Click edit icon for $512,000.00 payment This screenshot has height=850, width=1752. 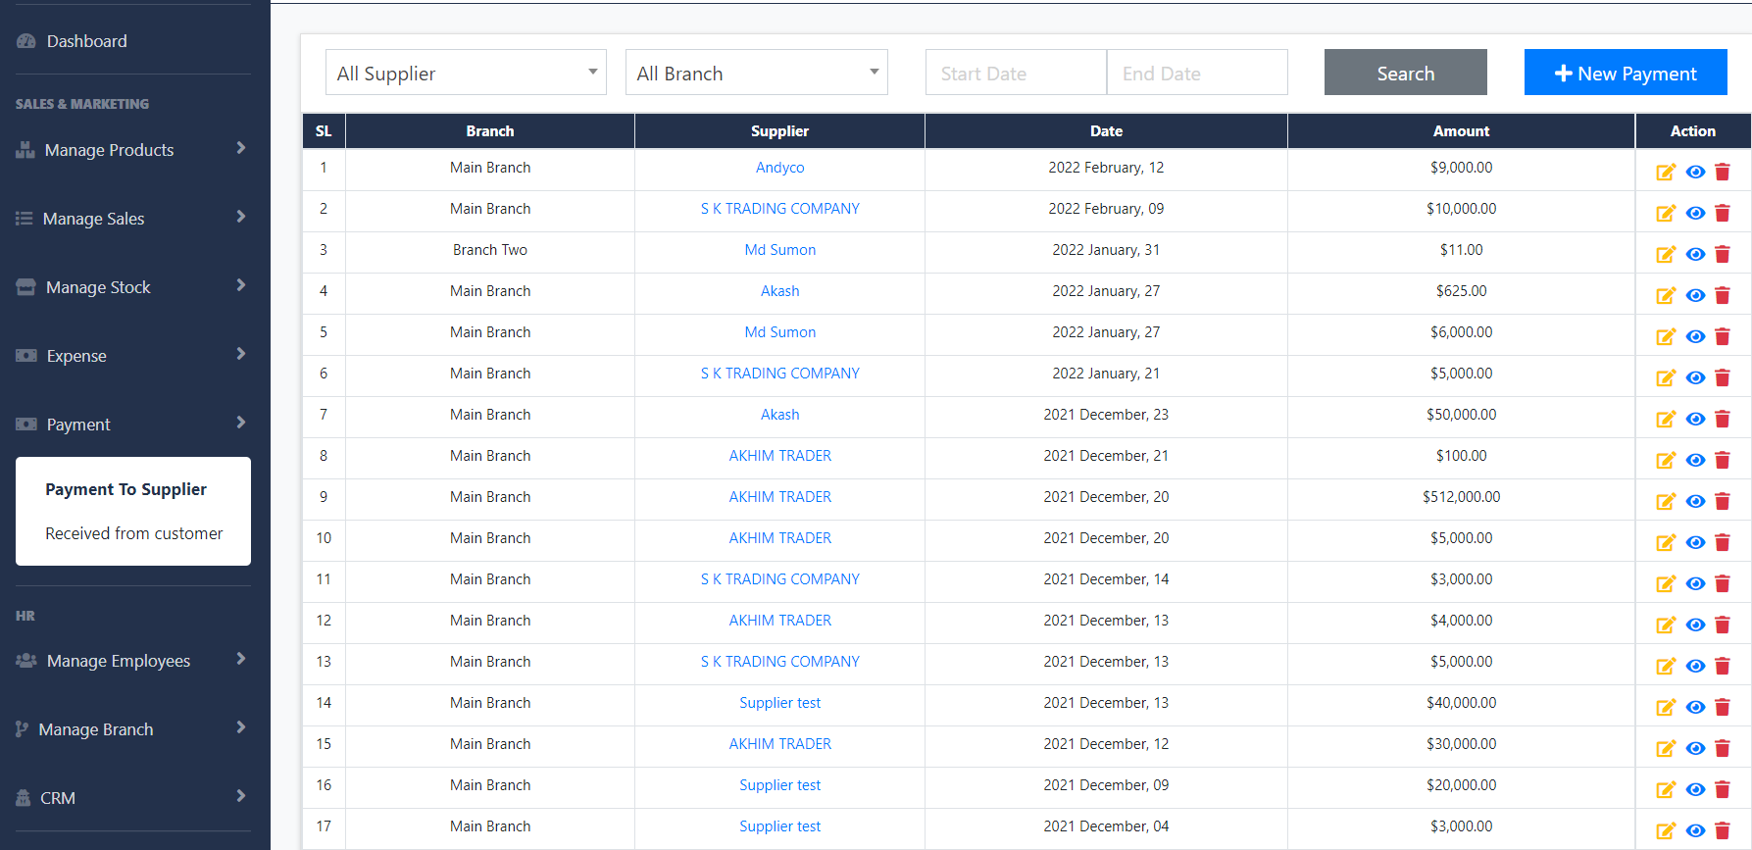coord(1665,502)
